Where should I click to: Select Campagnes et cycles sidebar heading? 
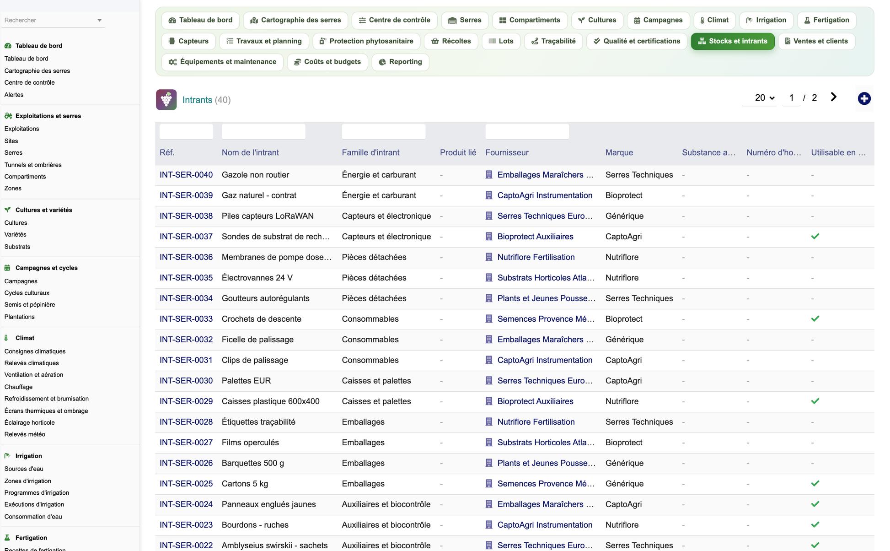click(x=47, y=268)
